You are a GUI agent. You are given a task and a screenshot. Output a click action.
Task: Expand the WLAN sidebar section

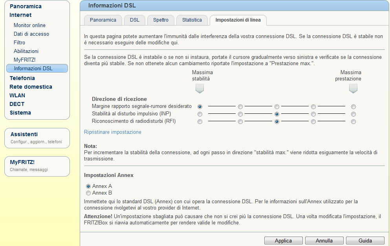point(17,95)
